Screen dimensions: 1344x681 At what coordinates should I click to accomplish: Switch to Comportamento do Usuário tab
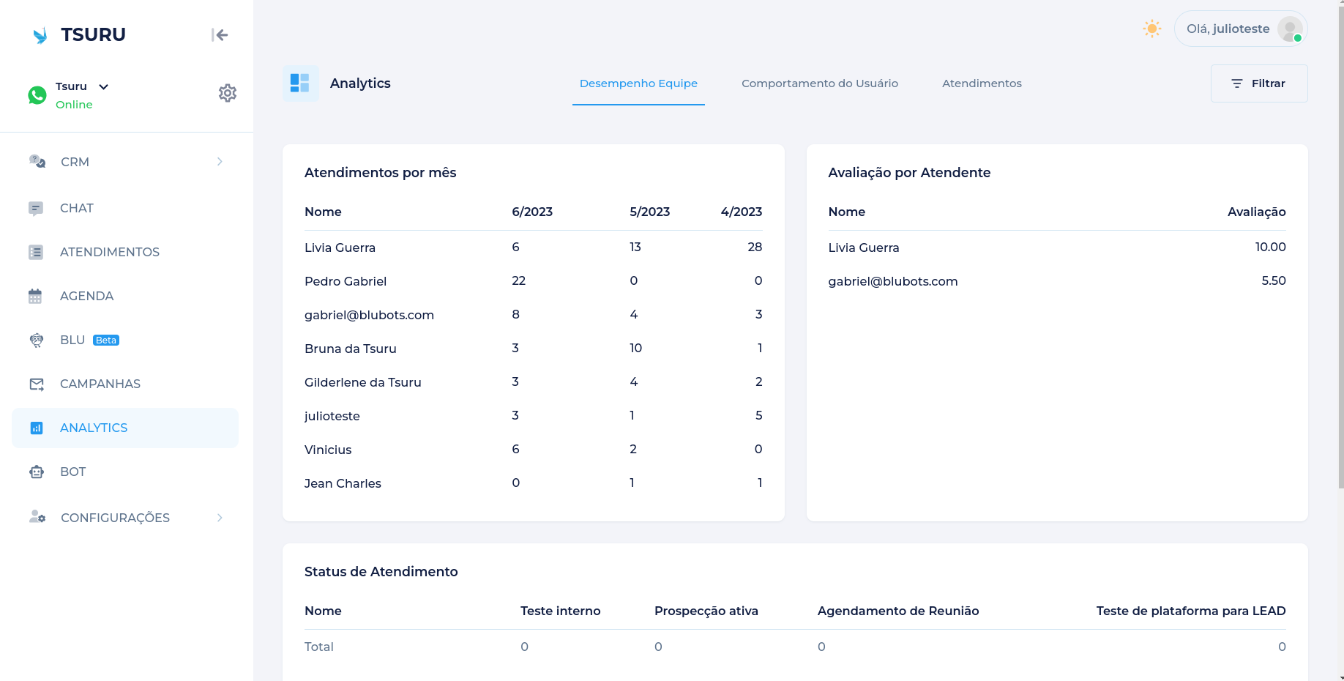click(x=819, y=83)
